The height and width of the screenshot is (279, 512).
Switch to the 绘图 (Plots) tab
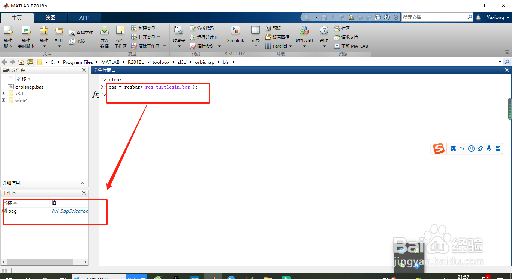pyautogui.click(x=51, y=18)
